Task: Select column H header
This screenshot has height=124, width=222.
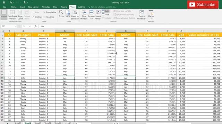Action: pos(204,31)
